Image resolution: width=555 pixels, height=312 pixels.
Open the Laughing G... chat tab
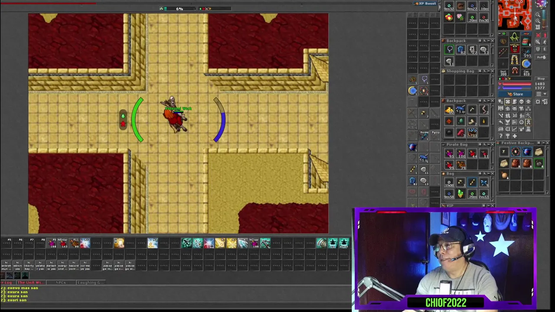[91, 283]
